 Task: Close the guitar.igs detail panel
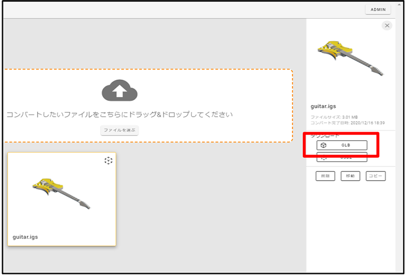point(387,25)
